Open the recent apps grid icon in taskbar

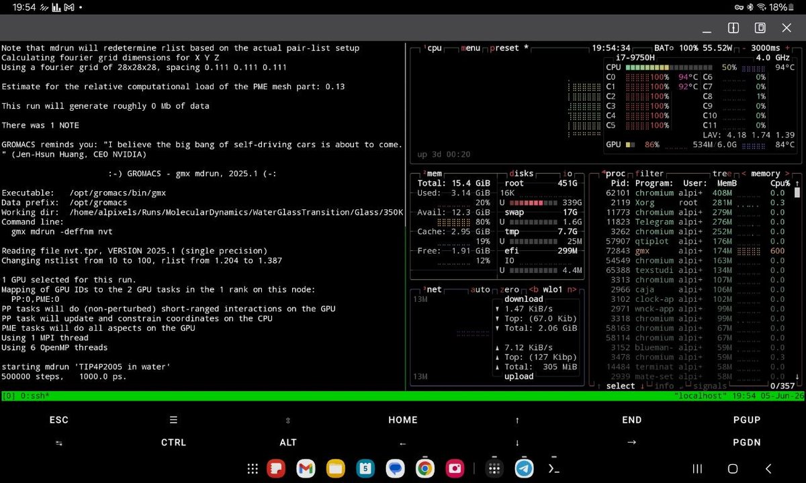(x=495, y=468)
